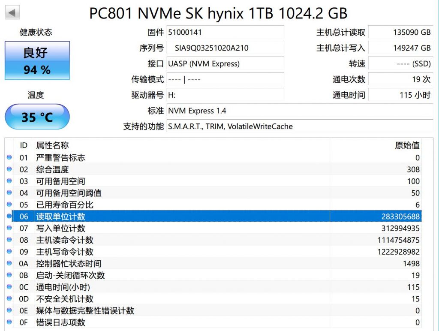Click the indicator dot for 可用备用空间
The height and width of the screenshot is (331, 439).
pyautogui.click(x=9, y=181)
